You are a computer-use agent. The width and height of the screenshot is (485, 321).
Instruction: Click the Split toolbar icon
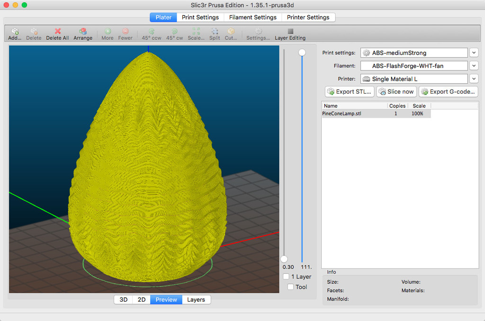coord(215,32)
